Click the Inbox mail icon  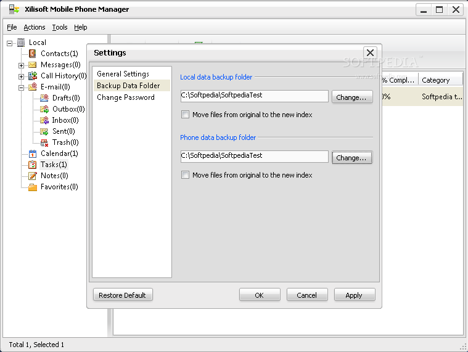click(x=44, y=120)
